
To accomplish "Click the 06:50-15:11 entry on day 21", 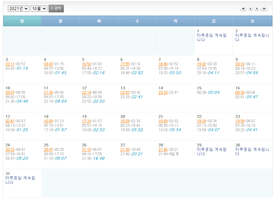I will click(168, 126).
